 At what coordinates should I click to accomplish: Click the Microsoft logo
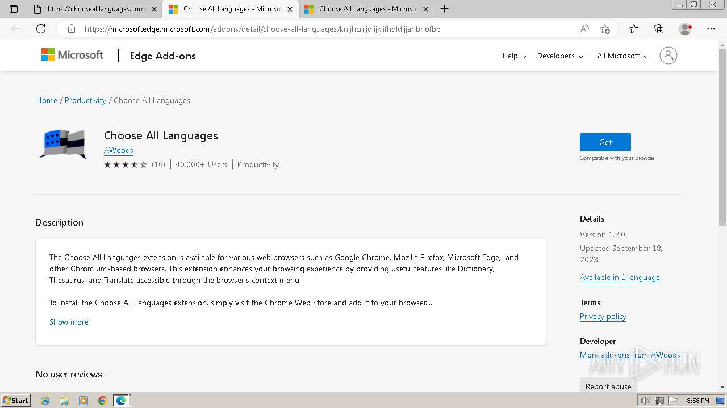[72, 55]
